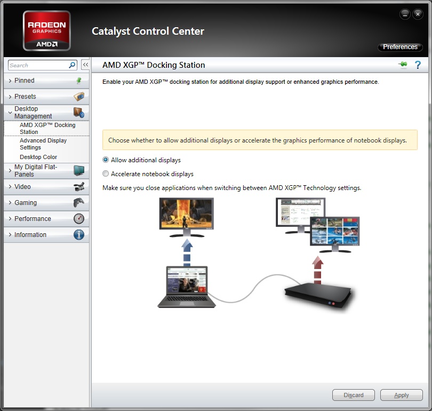Image resolution: width=432 pixels, height=411 pixels.
Task: Click the 'AMD XGP Docking Station' page heading
Action: coord(154,65)
